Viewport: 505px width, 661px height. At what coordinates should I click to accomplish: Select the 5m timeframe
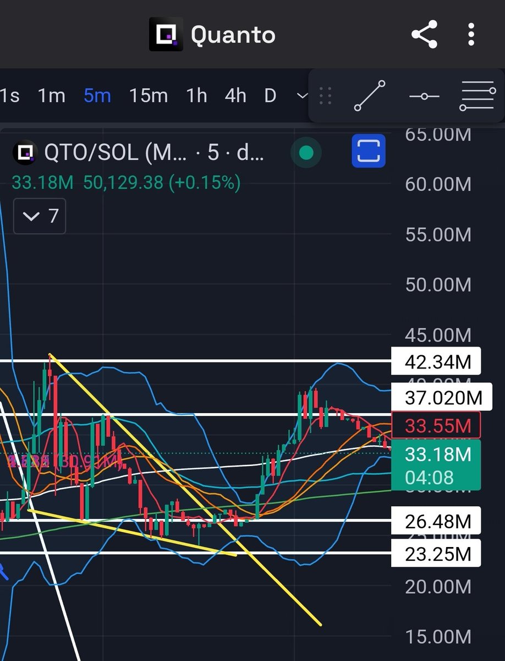[x=97, y=96]
